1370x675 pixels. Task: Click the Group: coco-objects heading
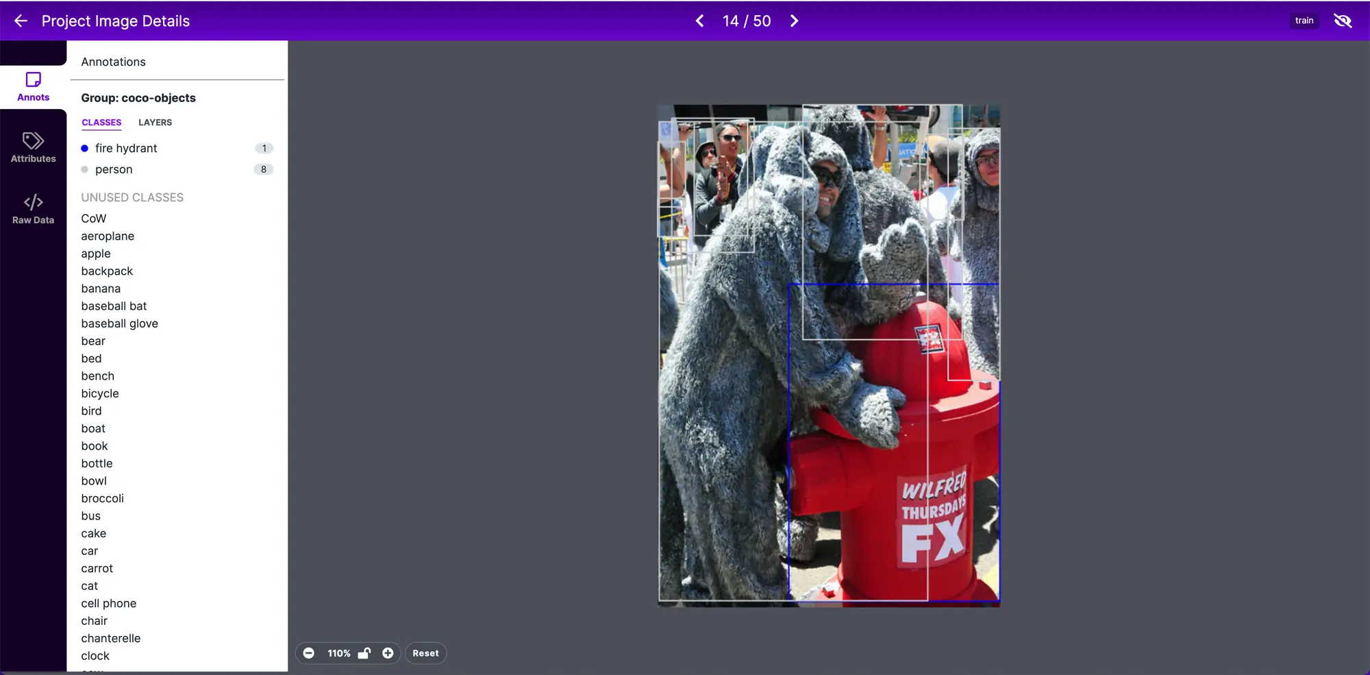click(138, 98)
